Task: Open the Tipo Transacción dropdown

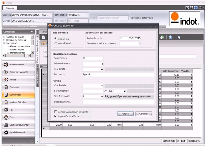Action: pos(102,97)
